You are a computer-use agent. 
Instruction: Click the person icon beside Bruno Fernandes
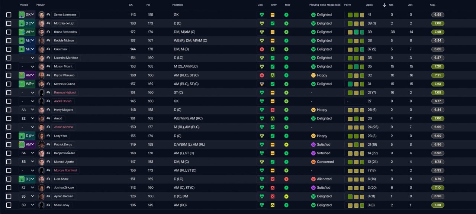click(48, 32)
